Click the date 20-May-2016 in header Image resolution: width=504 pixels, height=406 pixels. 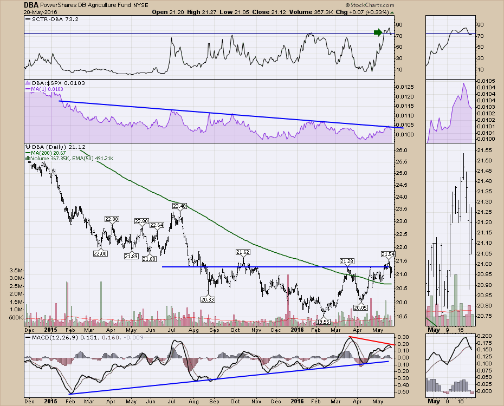[x=41, y=12]
